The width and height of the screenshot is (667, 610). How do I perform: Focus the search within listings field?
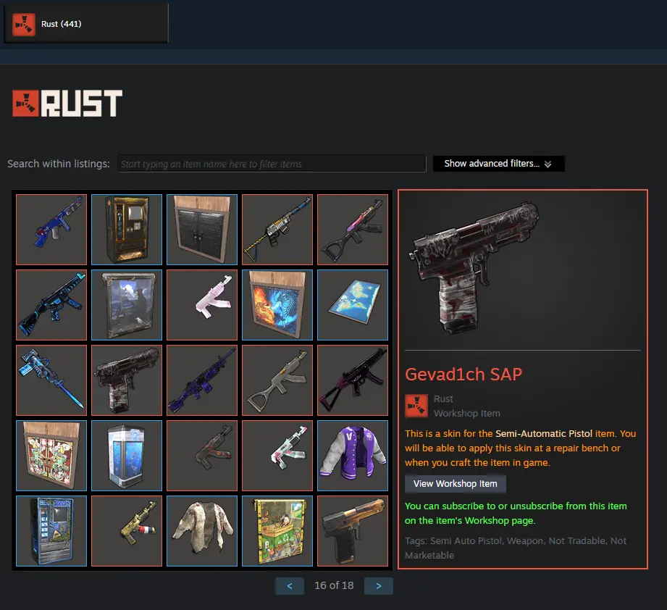tap(272, 164)
